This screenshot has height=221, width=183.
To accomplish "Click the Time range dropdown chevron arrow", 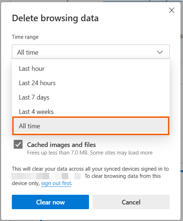I will pos(160,52).
